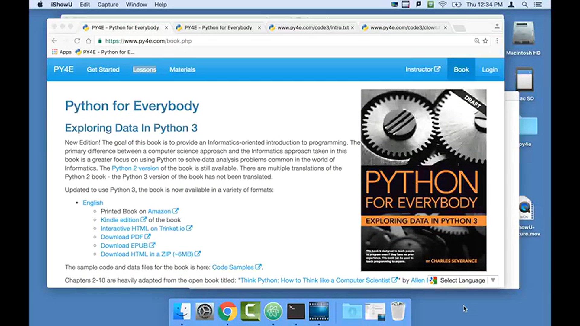Click Login in the navbar
Image resolution: width=580 pixels, height=326 pixels.
click(490, 69)
